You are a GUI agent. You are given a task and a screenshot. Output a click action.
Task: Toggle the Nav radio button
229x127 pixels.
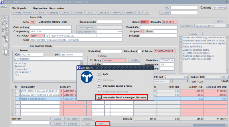coord(2,7)
